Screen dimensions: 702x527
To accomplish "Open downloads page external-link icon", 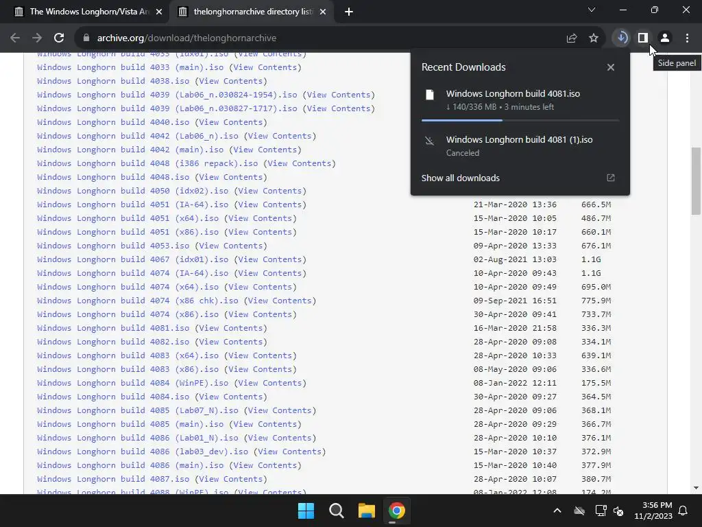I will [x=611, y=178].
